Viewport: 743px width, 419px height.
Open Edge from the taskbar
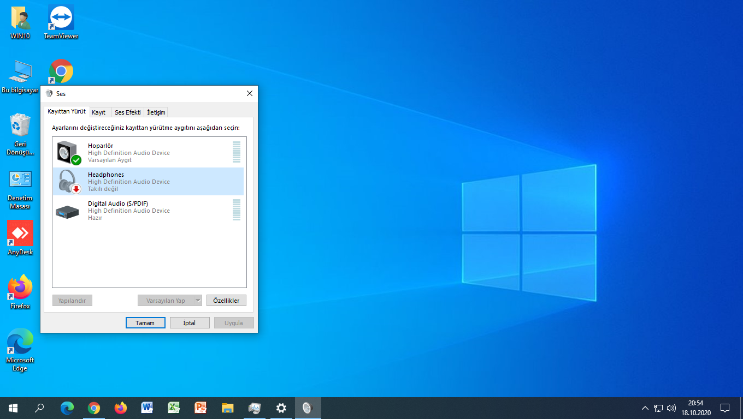point(67,408)
